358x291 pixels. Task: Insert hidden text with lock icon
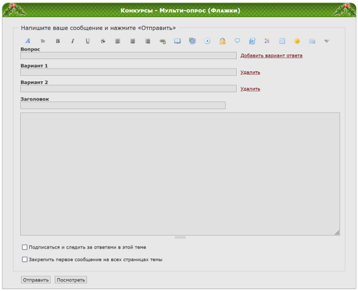coord(222,41)
